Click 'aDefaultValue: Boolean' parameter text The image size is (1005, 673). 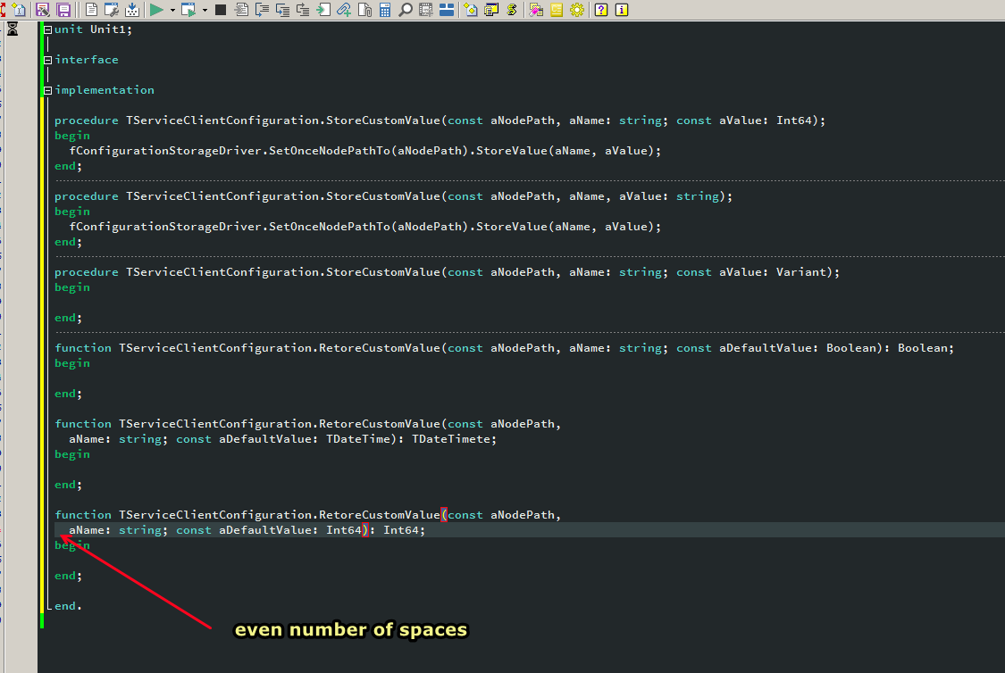click(x=798, y=348)
